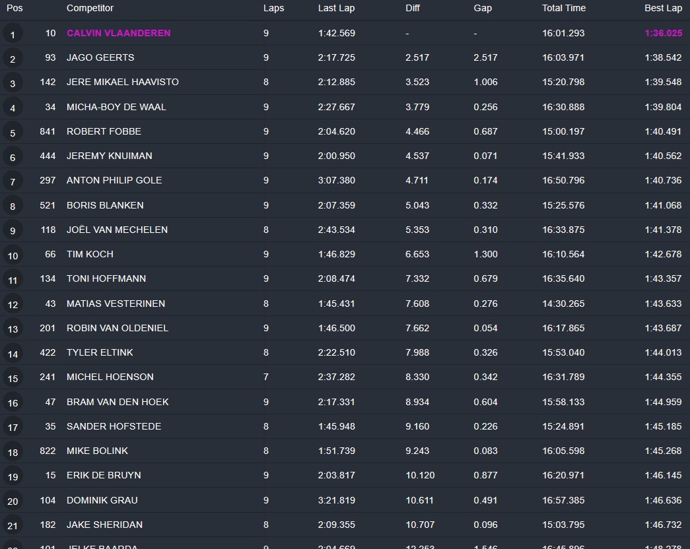Sort by the Competitor column header
Screen dimensions: 690x549
click(x=90, y=8)
